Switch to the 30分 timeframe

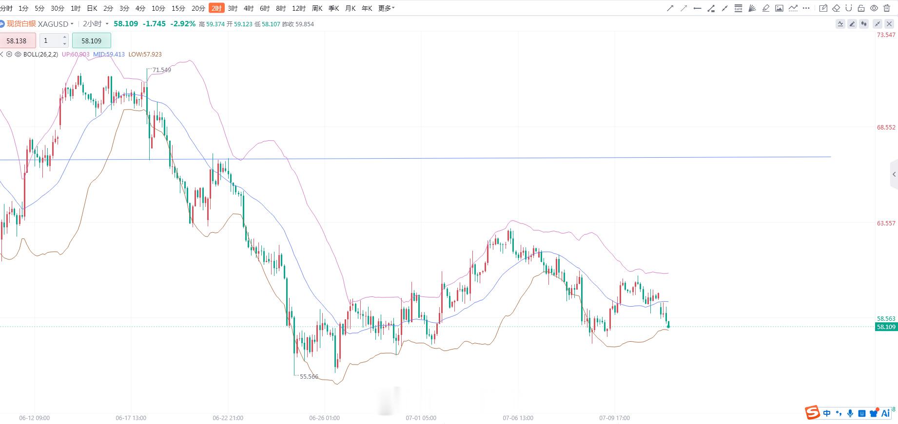(58, 8)
